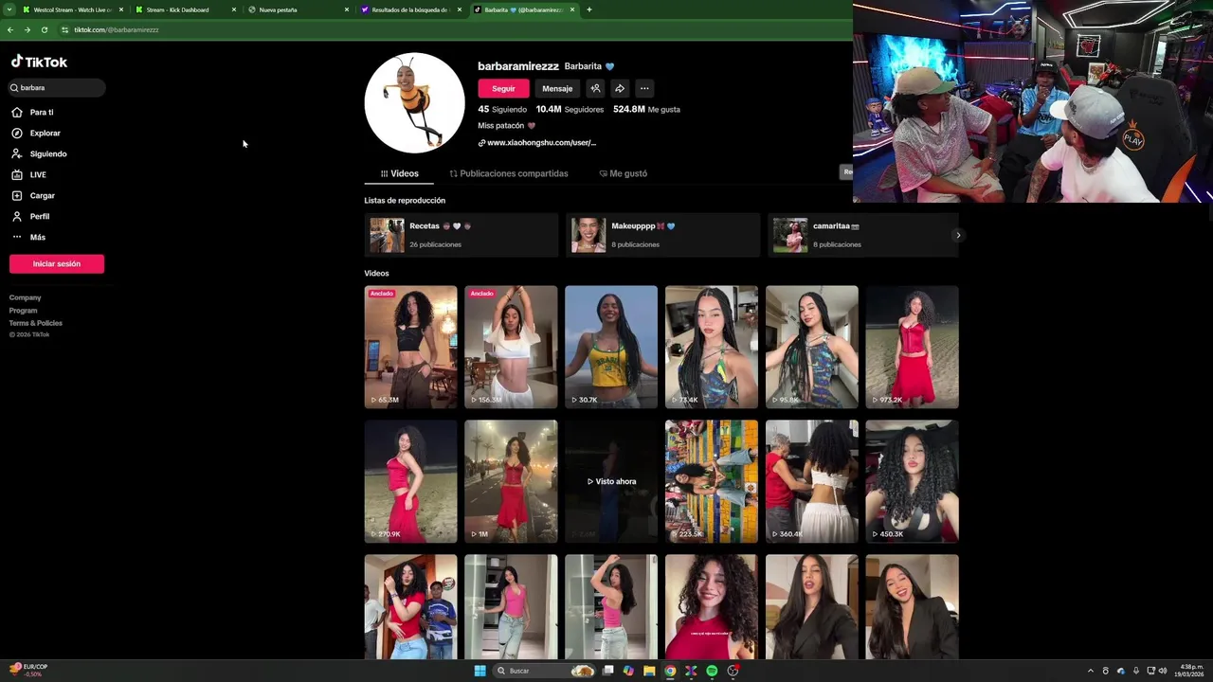Switch to the Videos tab
This screenshot has width=1213, height=682.
399,173
